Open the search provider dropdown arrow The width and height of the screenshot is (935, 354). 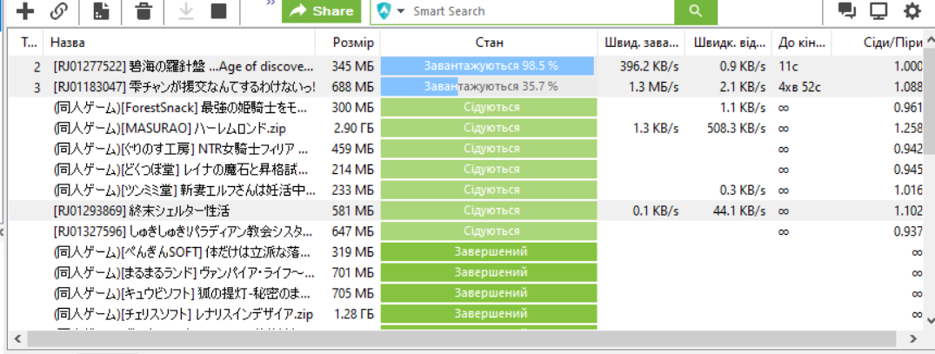pyautogui.click(x=401, y=11)
